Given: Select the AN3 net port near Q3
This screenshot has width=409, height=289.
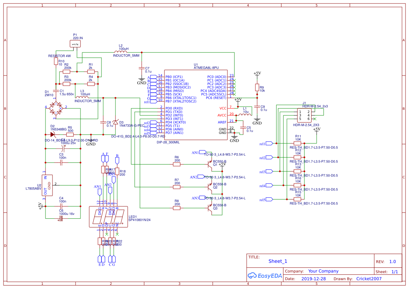Looking at the screenshot, I should (x=203, y=198).
